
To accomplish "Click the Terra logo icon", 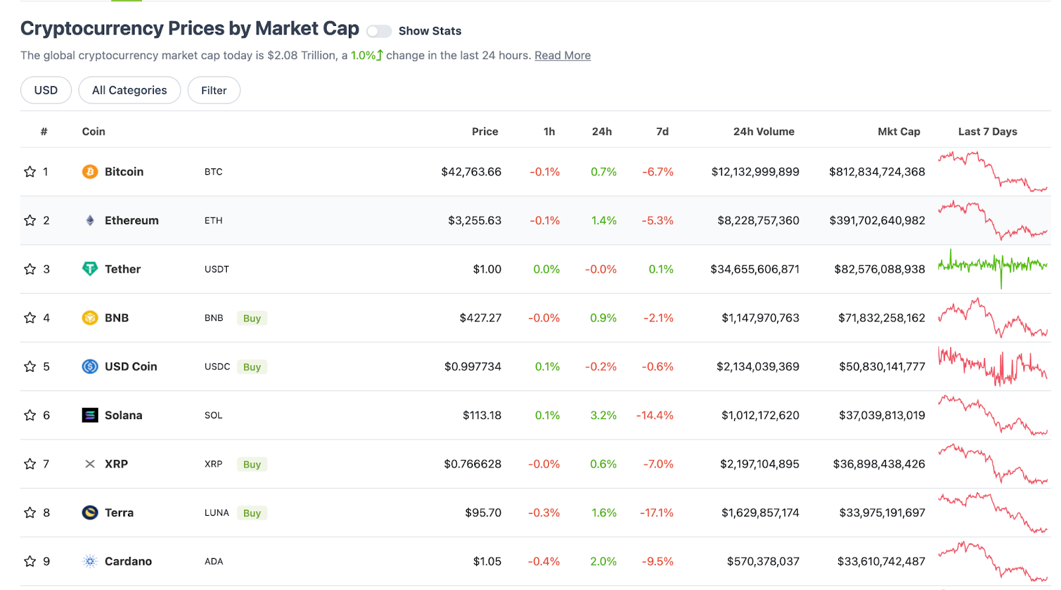I will click(90, 512).
